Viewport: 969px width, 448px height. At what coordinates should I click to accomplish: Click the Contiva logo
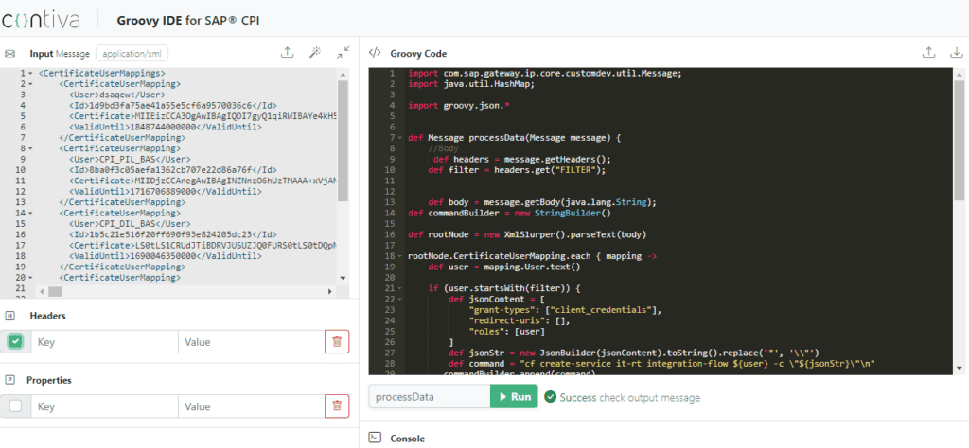[41, 20]
